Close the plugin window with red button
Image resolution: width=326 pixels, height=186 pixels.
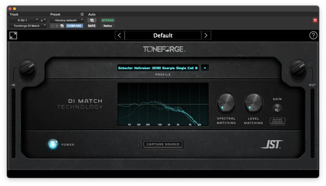pyautogui.click(x=10, y=9)
